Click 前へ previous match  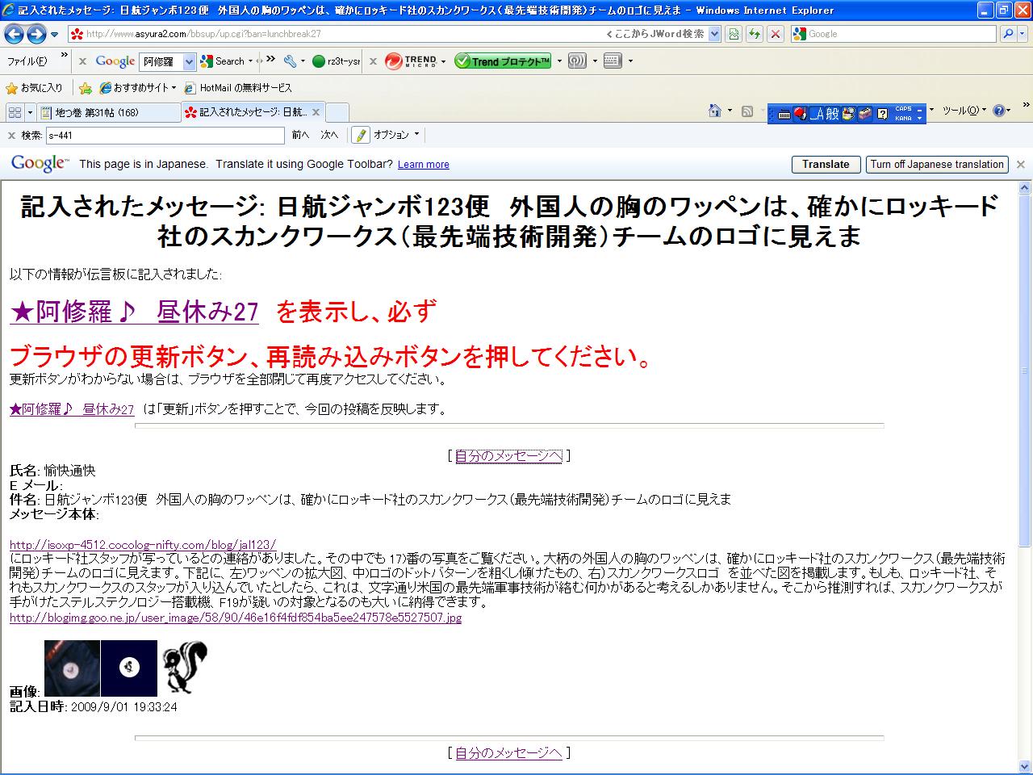tap(300, 136)
